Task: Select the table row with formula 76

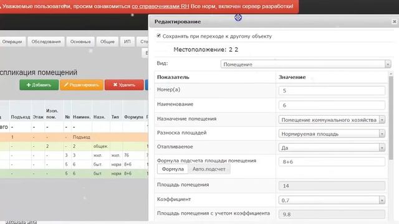Action: click(74, 155)
